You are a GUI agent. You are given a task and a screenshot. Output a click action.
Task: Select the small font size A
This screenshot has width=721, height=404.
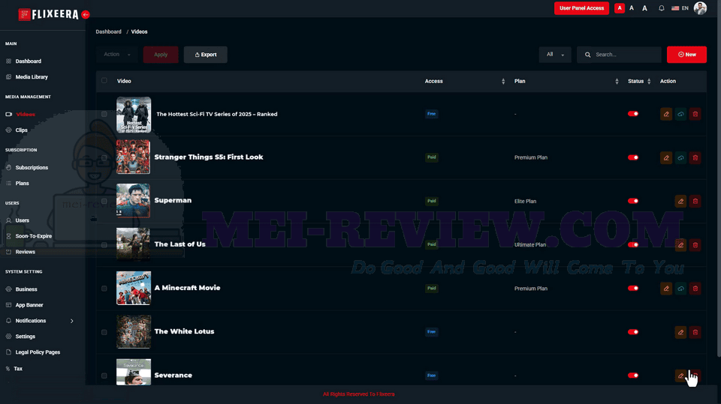click(620, 8)
